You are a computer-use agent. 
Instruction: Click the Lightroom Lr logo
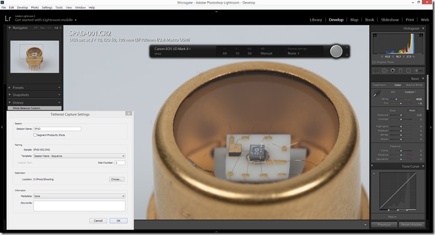pos(7,18)
